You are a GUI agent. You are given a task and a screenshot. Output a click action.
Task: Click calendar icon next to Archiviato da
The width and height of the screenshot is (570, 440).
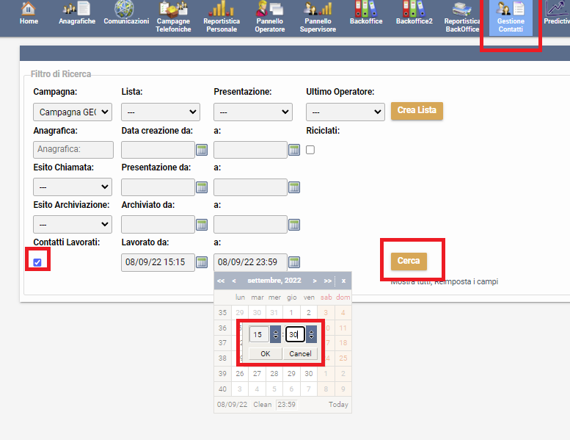click(202, 225)
